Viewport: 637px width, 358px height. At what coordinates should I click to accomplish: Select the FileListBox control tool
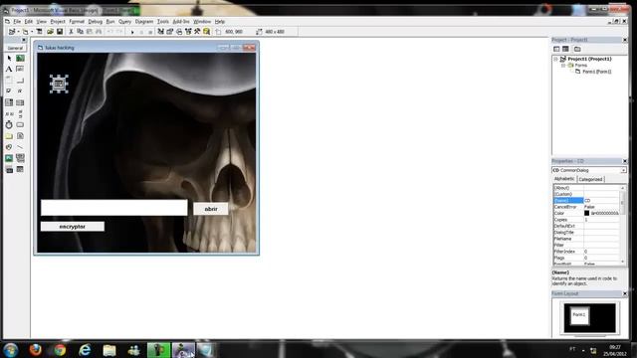pos(20,136)
